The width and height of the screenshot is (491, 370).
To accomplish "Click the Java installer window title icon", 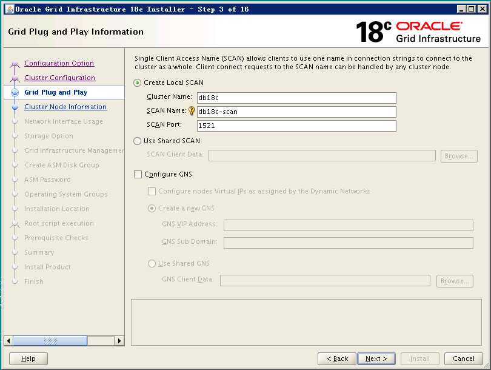I will tap(10, 9).
